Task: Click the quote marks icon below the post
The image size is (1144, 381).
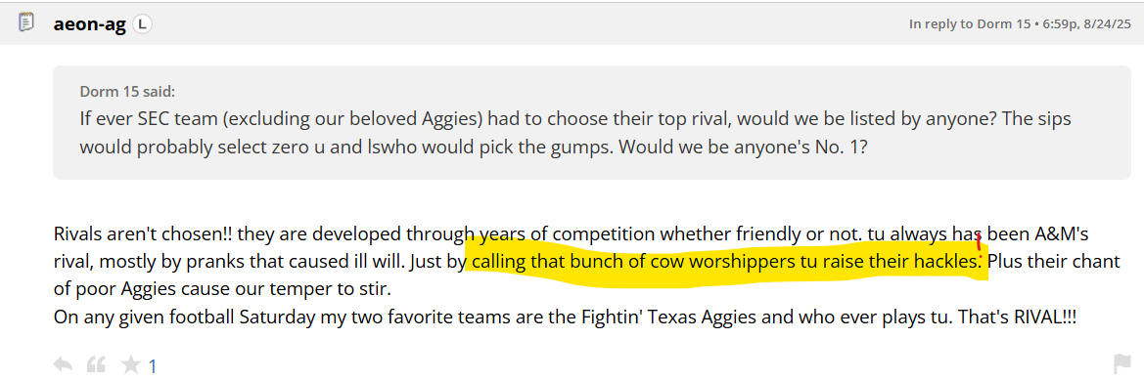Action: [x=96, y=364]
